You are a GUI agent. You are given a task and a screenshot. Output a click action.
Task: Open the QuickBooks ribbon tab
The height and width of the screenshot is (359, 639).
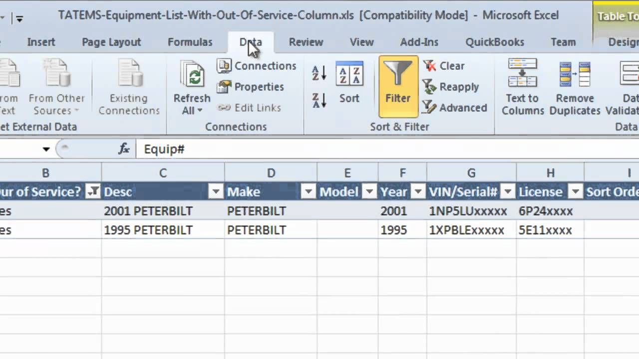[x=495, y=42]
